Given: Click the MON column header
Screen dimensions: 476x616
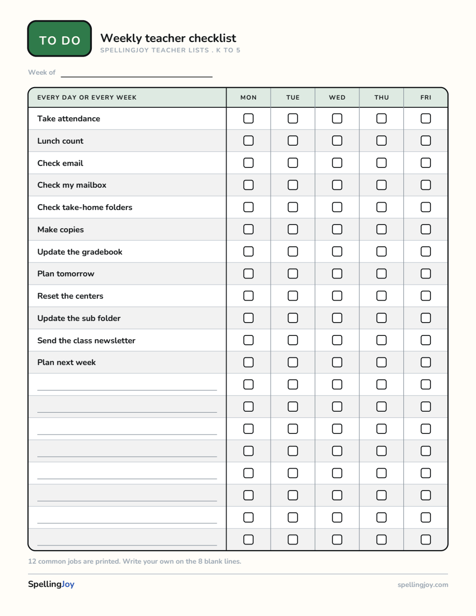Looking at the screenshot, I should tap(248, 97).
